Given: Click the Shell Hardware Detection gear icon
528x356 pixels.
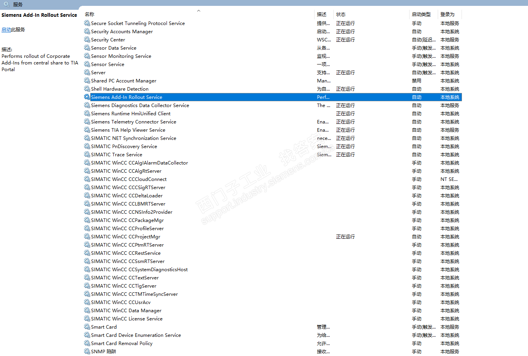Looking at the screenshot, I should [87, 89].
